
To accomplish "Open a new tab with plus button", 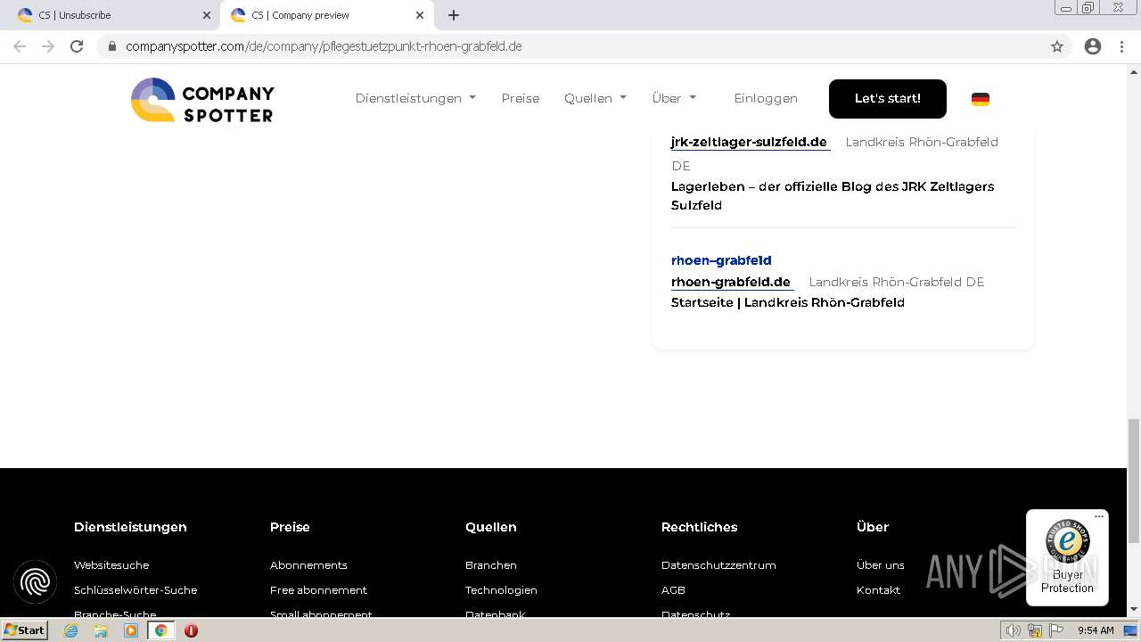I will [x=454, y=15].
